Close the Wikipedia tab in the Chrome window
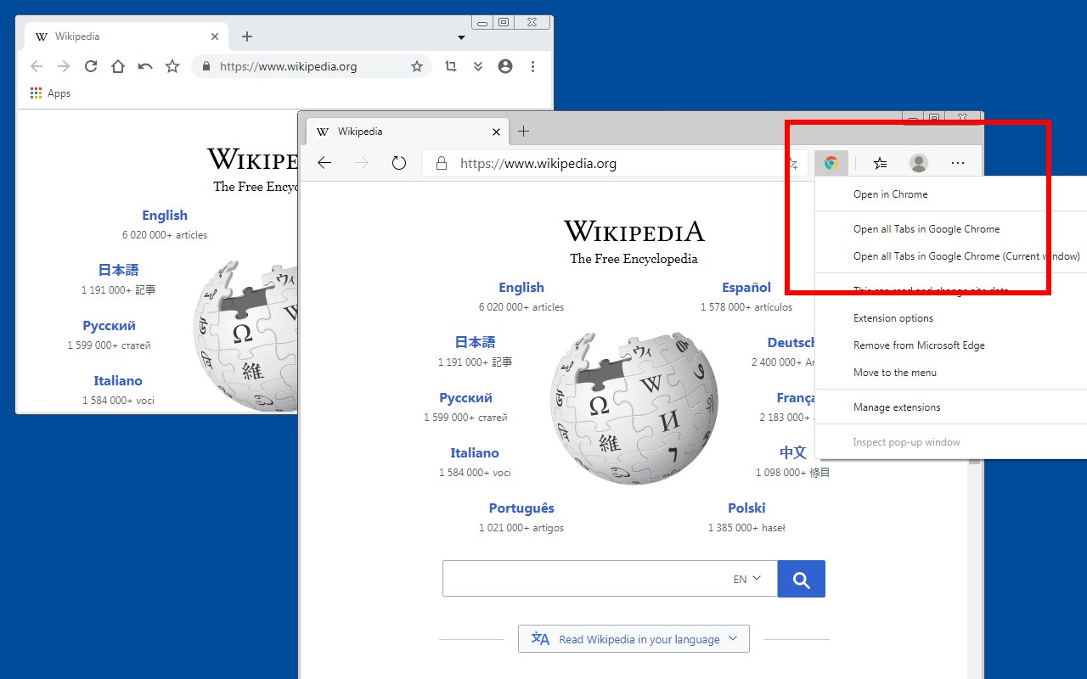This screenshot has height=679, width=1087. [x=215, y=36]
